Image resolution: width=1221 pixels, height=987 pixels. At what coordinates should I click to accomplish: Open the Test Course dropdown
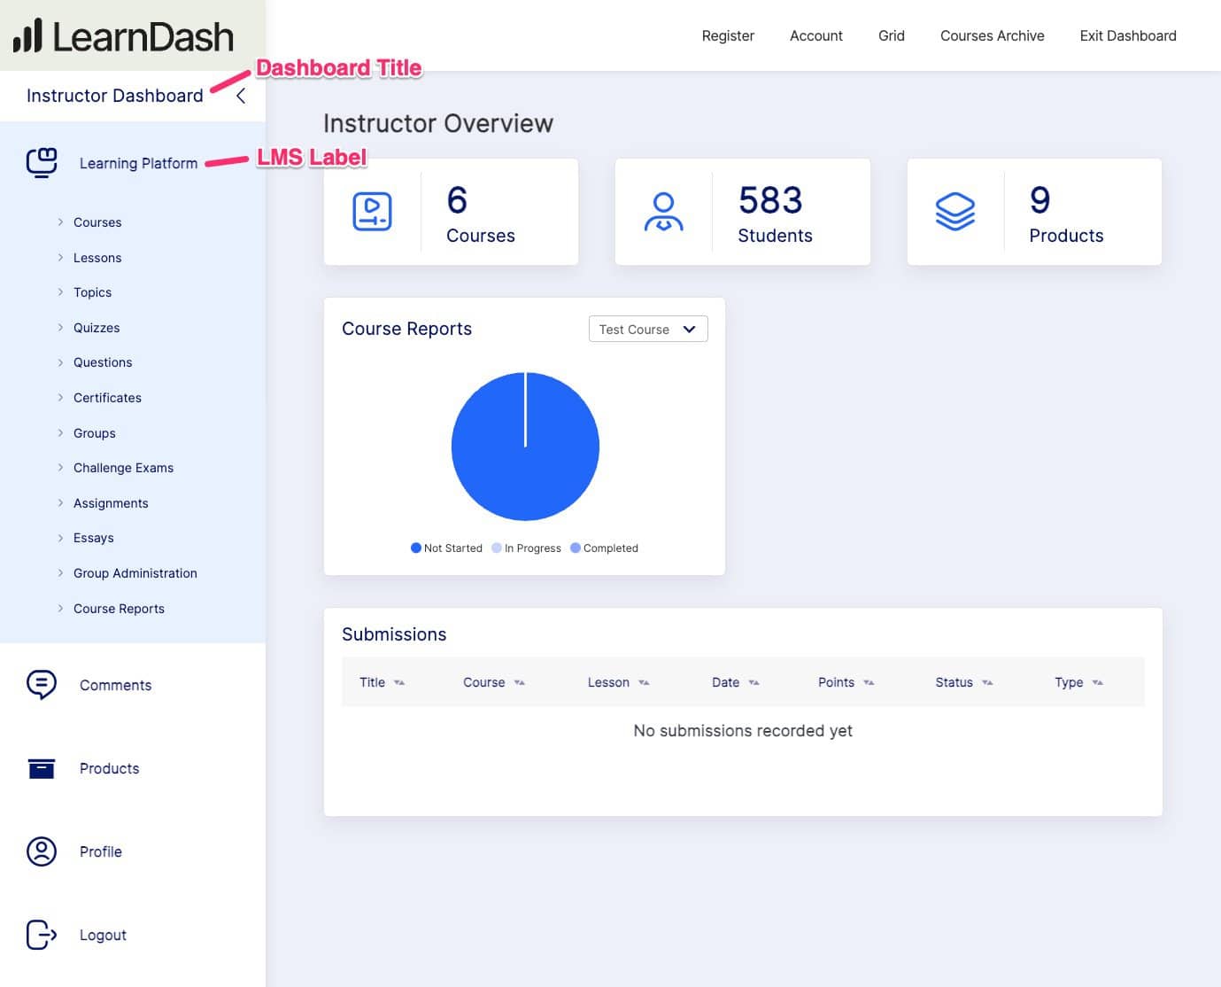pyautogui.click(x=647, y=329)
